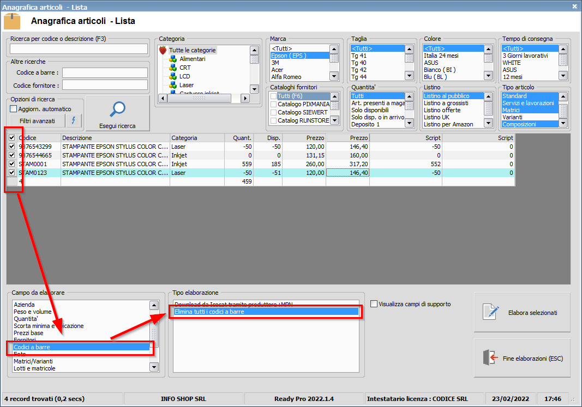Uncheck row 9876544665 checkbox
This screenshot has height=407, width=582.
[x=12, y=155]
